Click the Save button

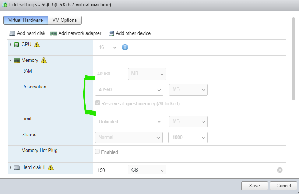pos(254,186)
